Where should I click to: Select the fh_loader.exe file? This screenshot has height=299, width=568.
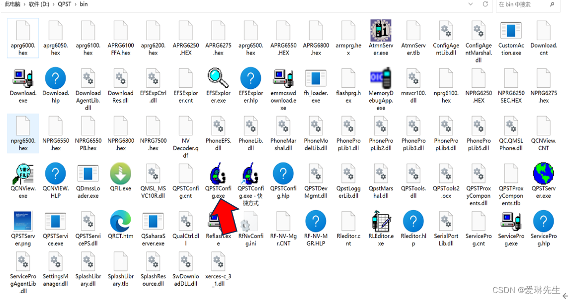point(316,78)
